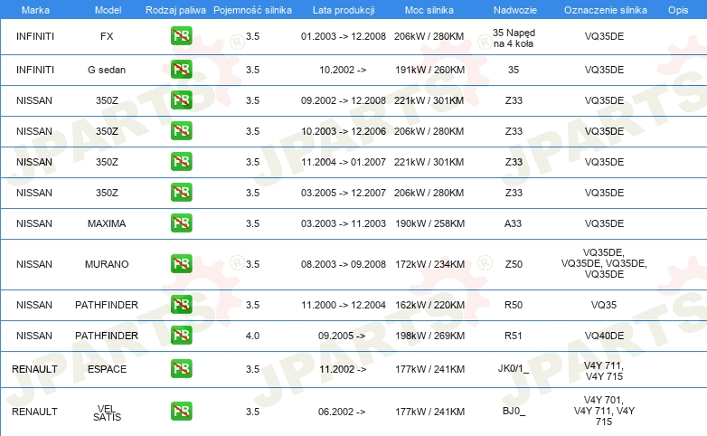Viewport: 707px width, 436px height.
Task: Click the Marka column header
Action: [x=34, y=9]
